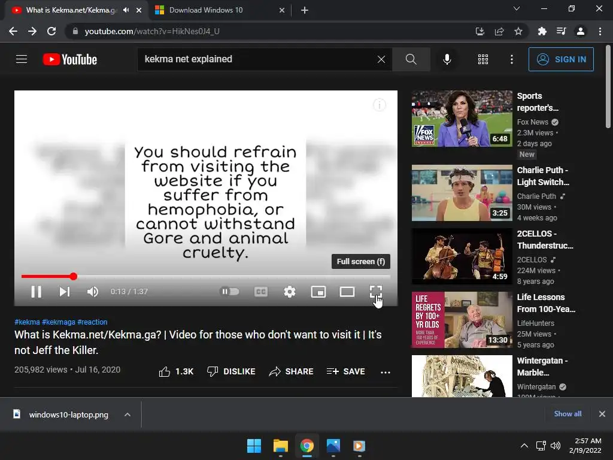The image size is (613, 460).
Task: Mute the video player volume
Action: [93, 292]
